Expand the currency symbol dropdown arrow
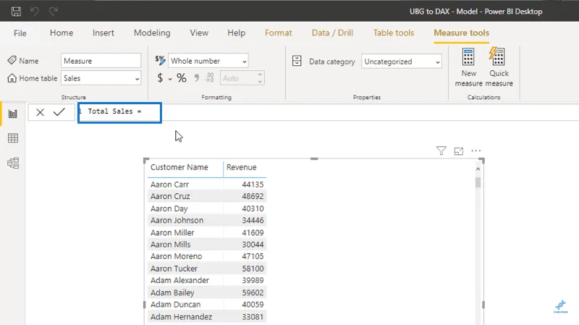579x325 pixels. 170,79
